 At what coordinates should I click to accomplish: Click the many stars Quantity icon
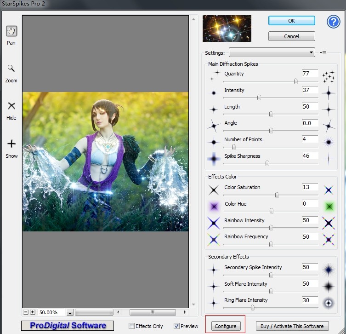[329, 77]
